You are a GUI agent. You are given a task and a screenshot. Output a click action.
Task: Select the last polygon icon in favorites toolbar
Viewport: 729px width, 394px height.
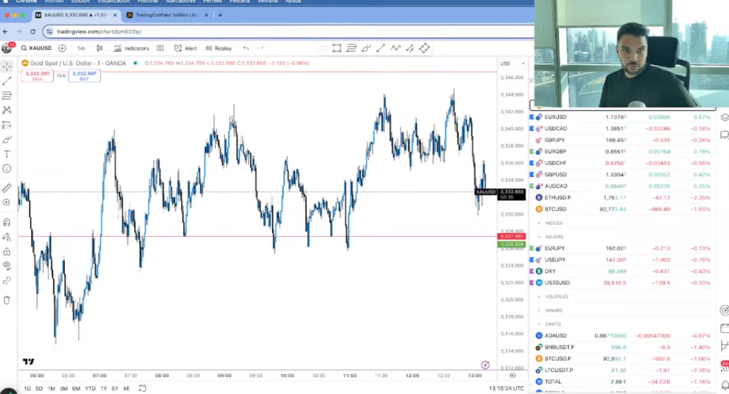[x=424, y=48]
